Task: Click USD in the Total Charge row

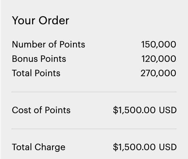Action: 168,147
